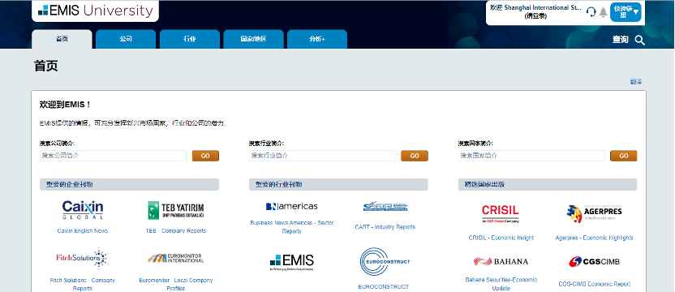Click the 查询 search label
675x292 pixels.
coord(621,40)
